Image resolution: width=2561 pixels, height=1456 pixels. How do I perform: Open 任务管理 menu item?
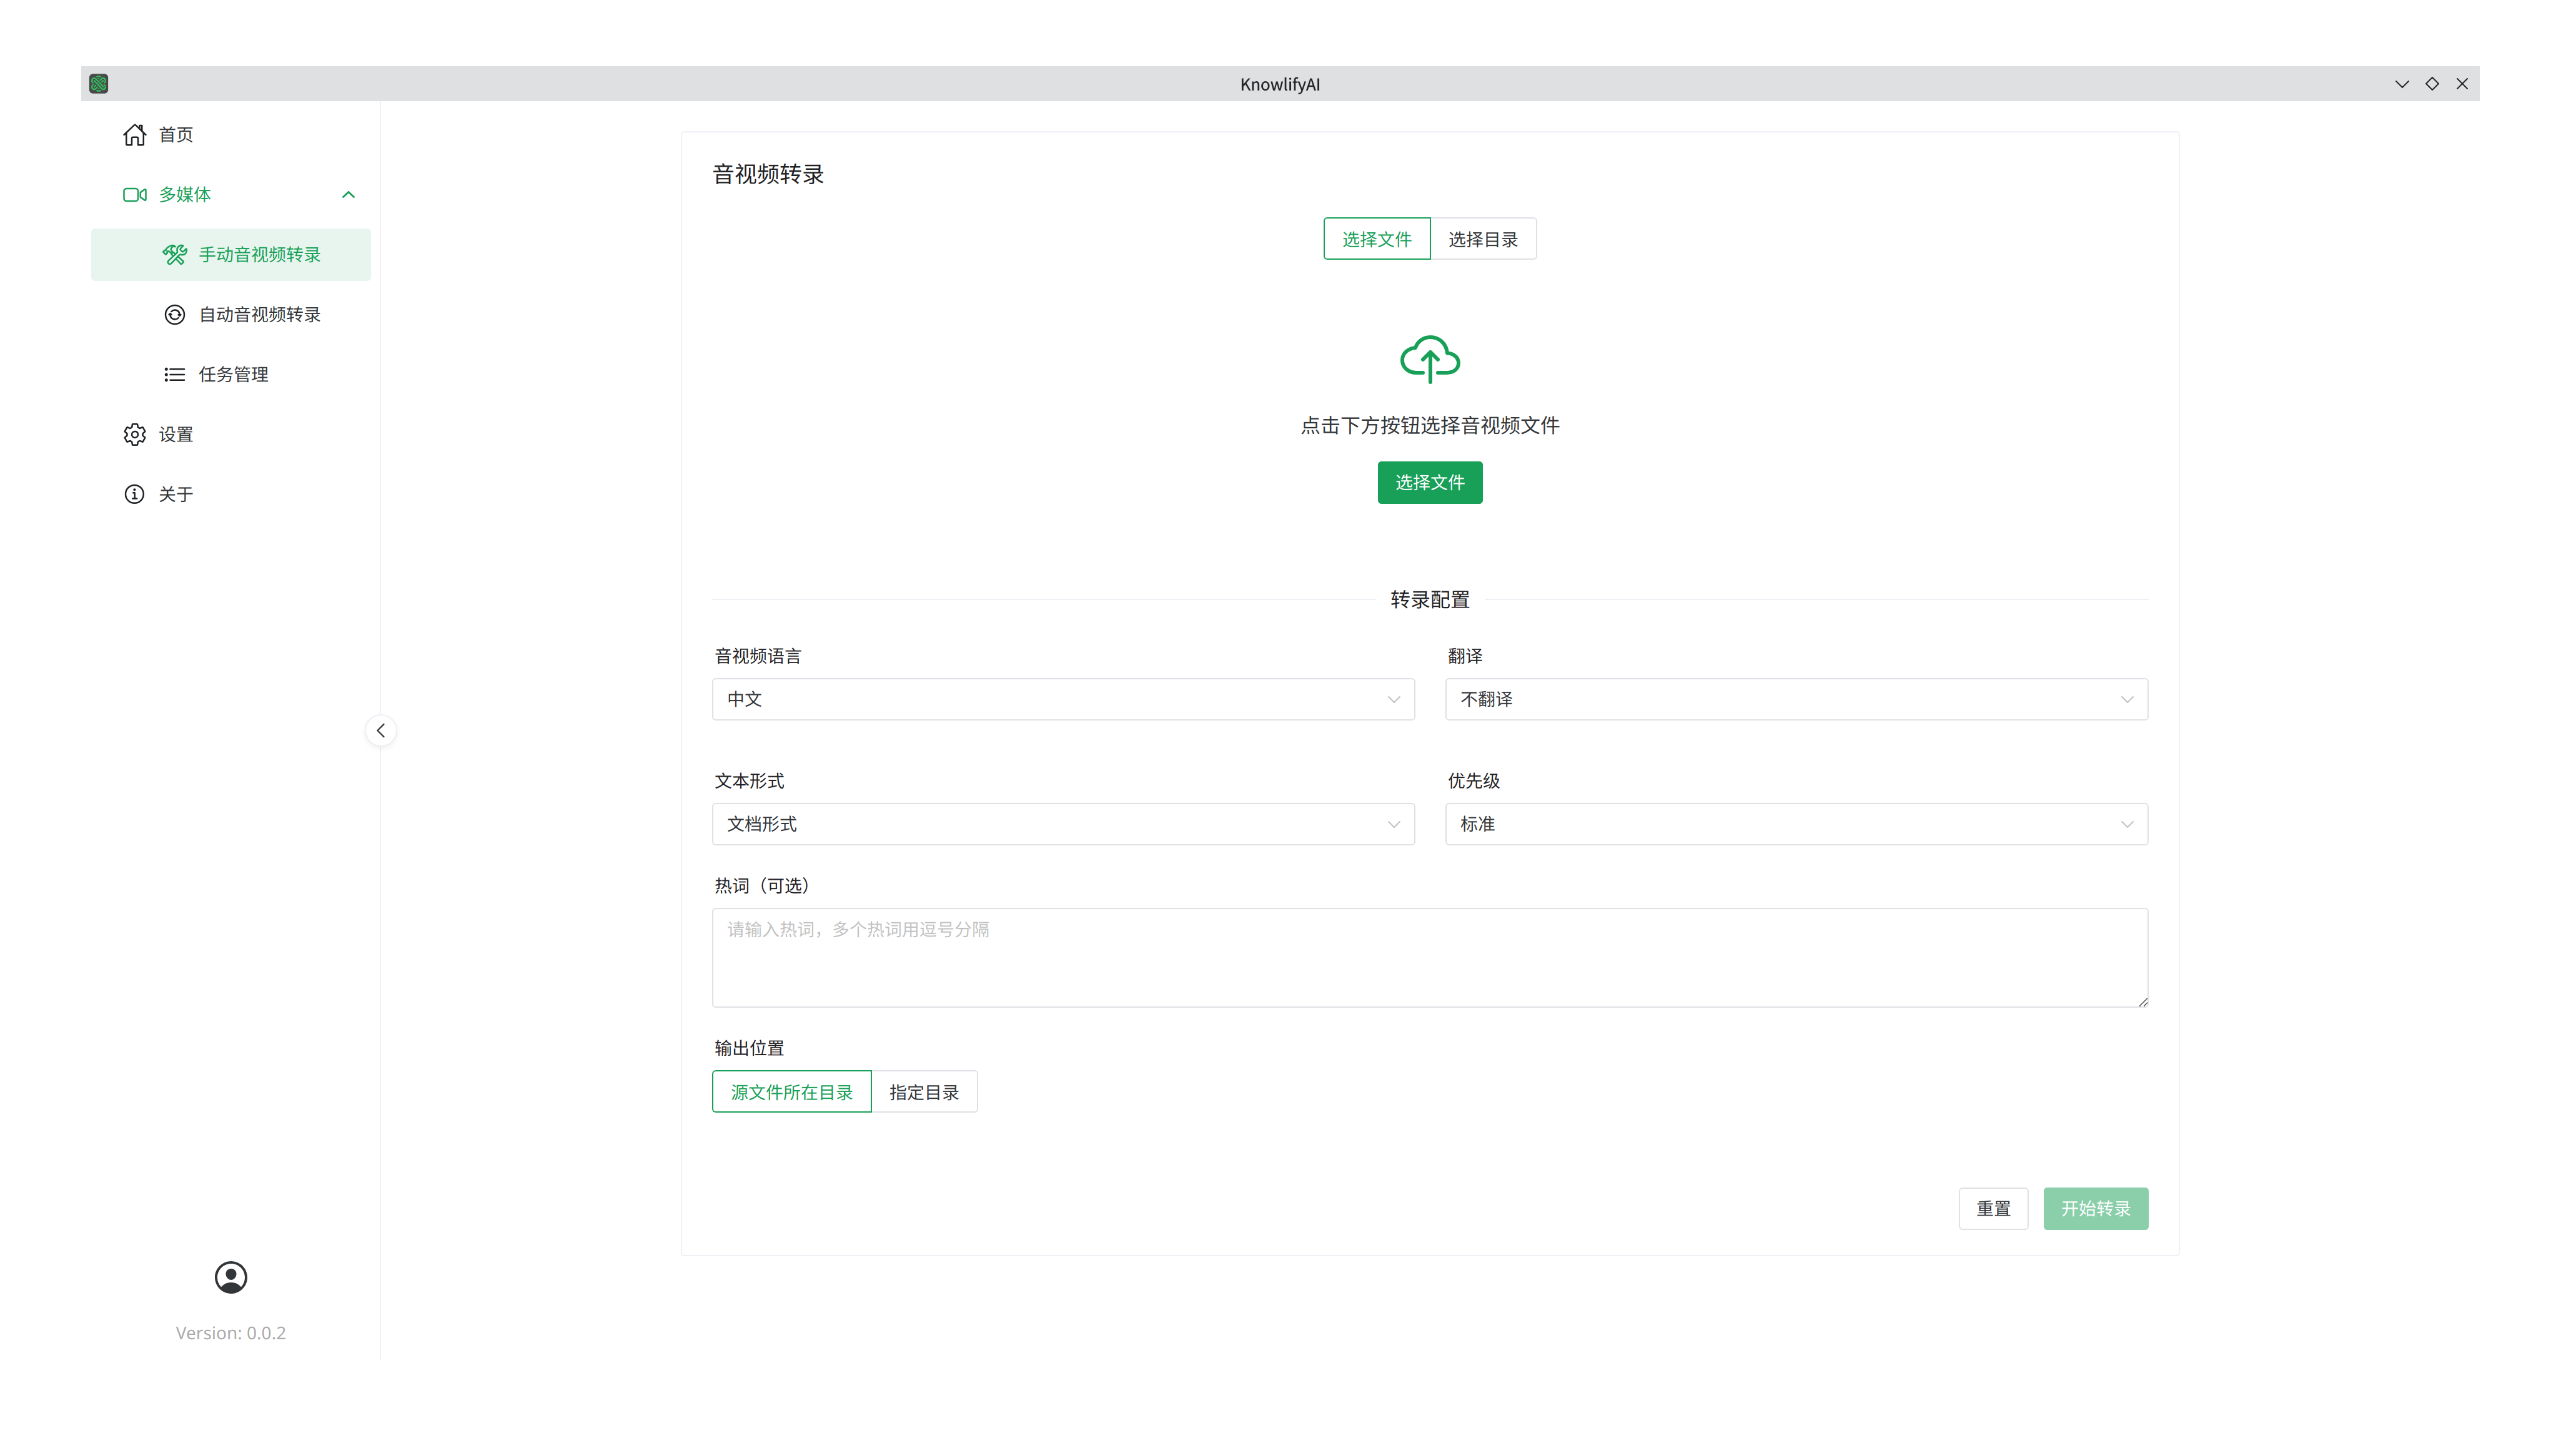point(233,375)
